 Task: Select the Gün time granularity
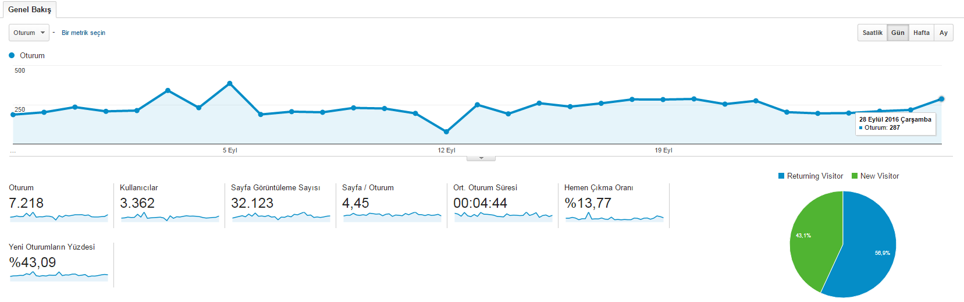898,33
